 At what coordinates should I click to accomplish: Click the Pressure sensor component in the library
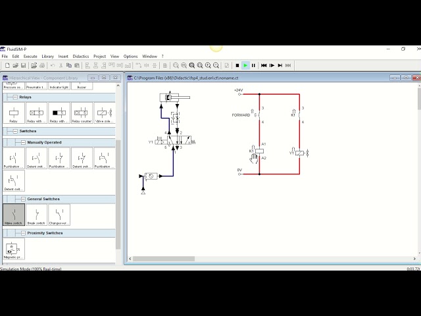(13, 86)
